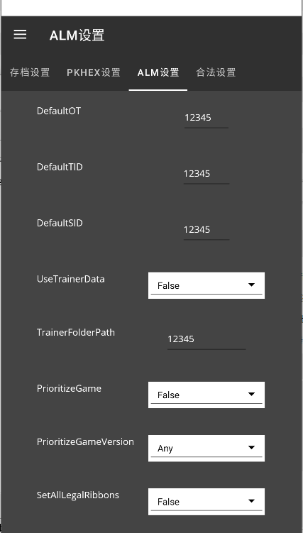Select the ALM设置 tab
The height and width of the screenshot is (533, 303).
click(158, 72)
